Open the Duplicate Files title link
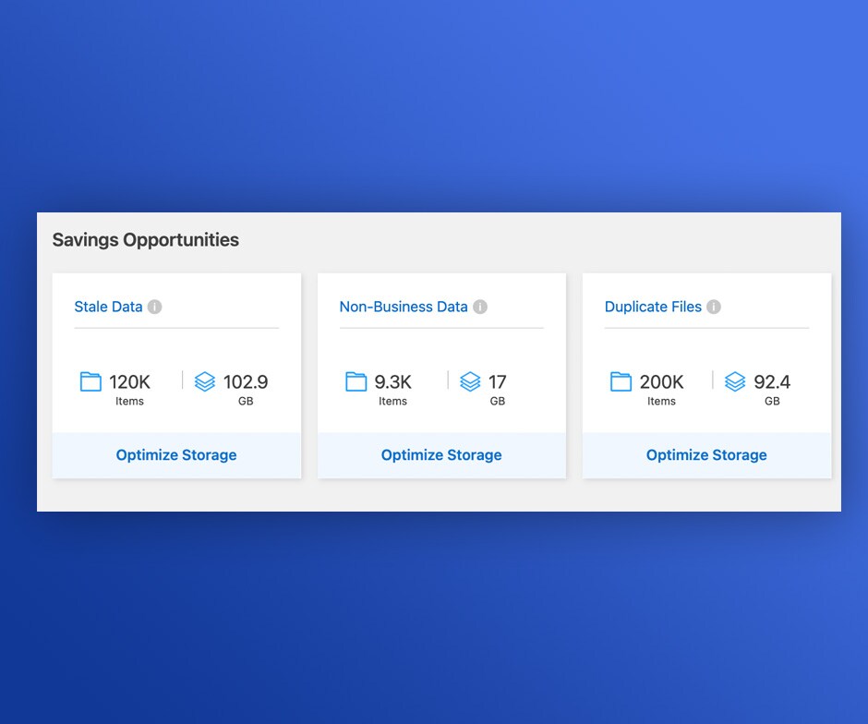Screen dimensions: 868x724 point(653,307)
